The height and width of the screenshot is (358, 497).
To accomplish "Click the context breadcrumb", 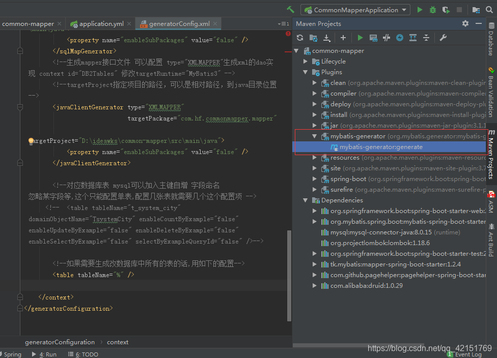I will (118, 342).
